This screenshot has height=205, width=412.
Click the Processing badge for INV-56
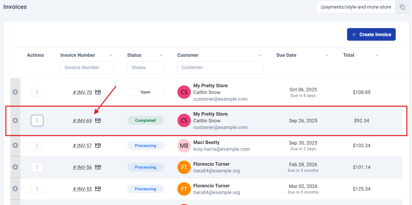pyautogui.click(x=146, y=167)
